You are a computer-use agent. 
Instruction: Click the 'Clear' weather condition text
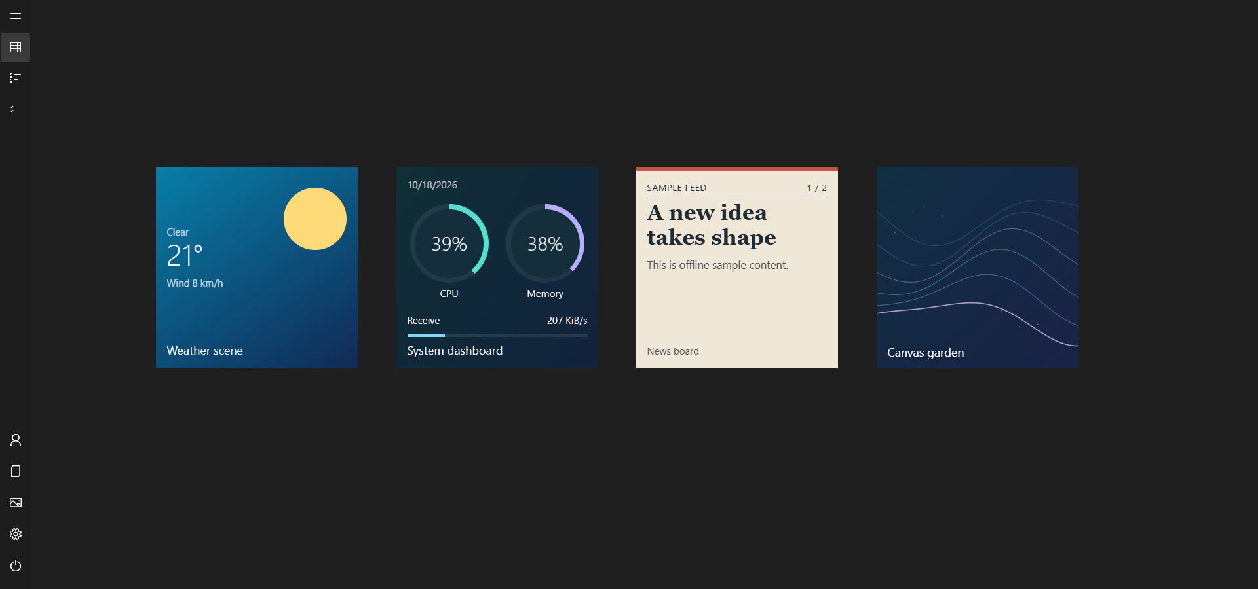(x=178, y=232)
